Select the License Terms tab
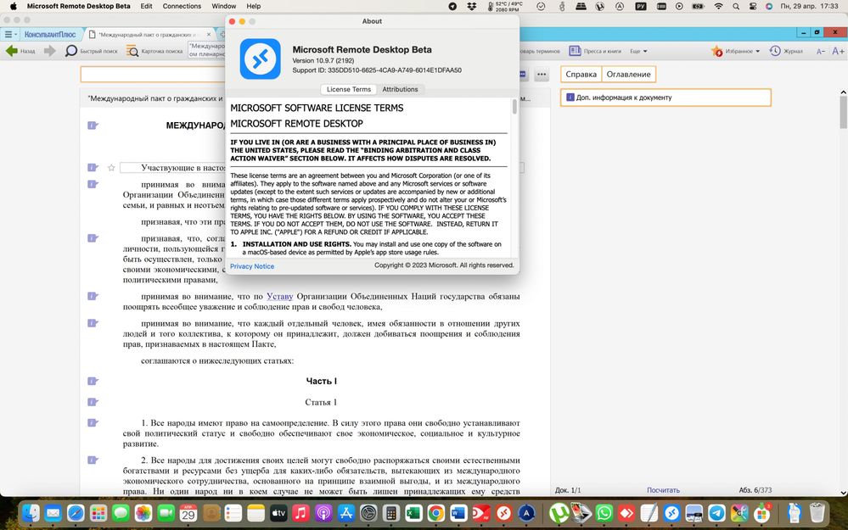 [x=348, y=89]
